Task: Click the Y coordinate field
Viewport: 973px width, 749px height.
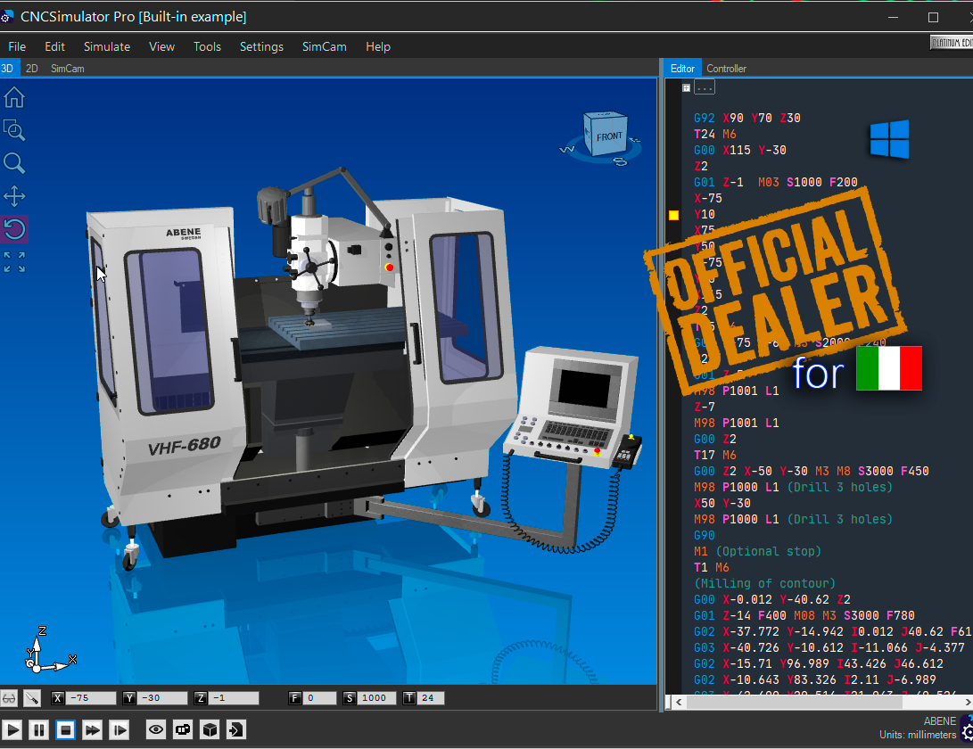Action: [x=162, y=698]
